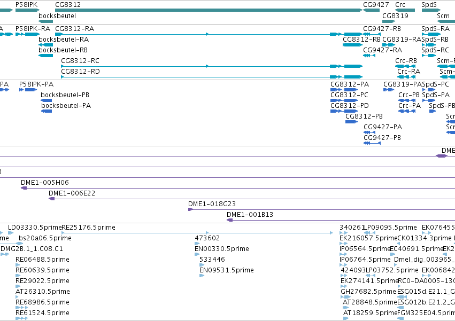Click the feature labeled 473602
Viewport: 455px width, 321px height.
pos(207,238)
